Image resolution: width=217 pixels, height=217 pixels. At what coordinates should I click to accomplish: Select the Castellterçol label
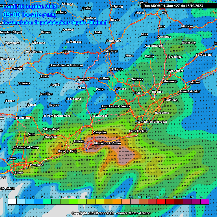[154, 46]
